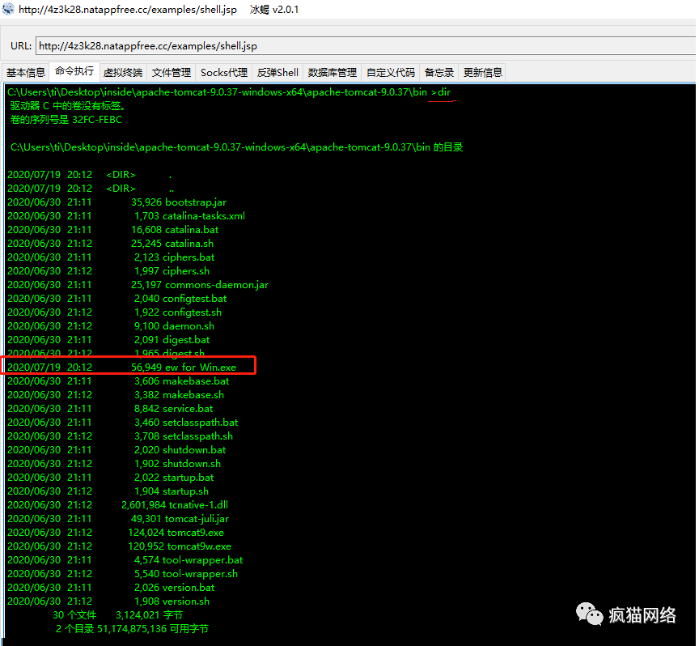Select the catalina.bat row

(x=112, y=230)
